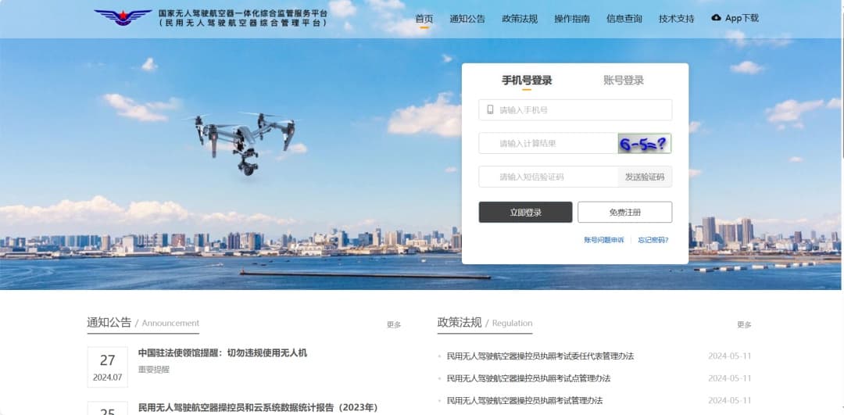Click 更多 in the 政策法规 section
844x415 pixels.
(x=744, y=324)
